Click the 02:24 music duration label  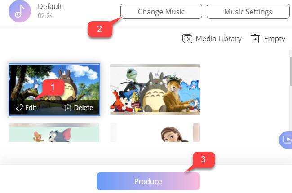tap(45, 16)
